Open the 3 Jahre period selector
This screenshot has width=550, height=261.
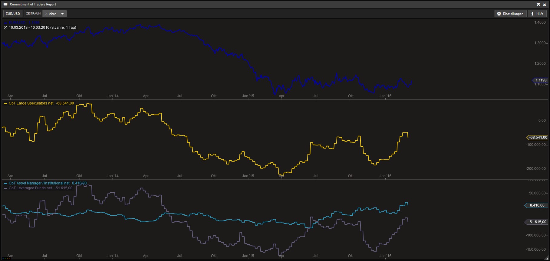click(51, 14)
